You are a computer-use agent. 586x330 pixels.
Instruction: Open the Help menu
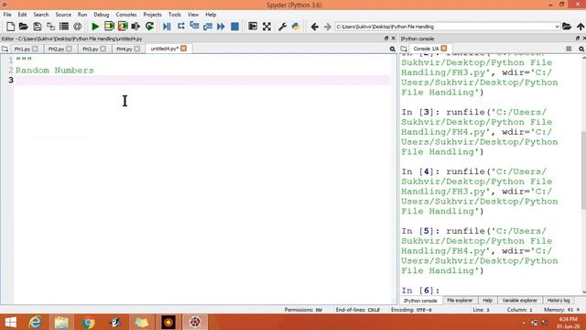[211, 15]
